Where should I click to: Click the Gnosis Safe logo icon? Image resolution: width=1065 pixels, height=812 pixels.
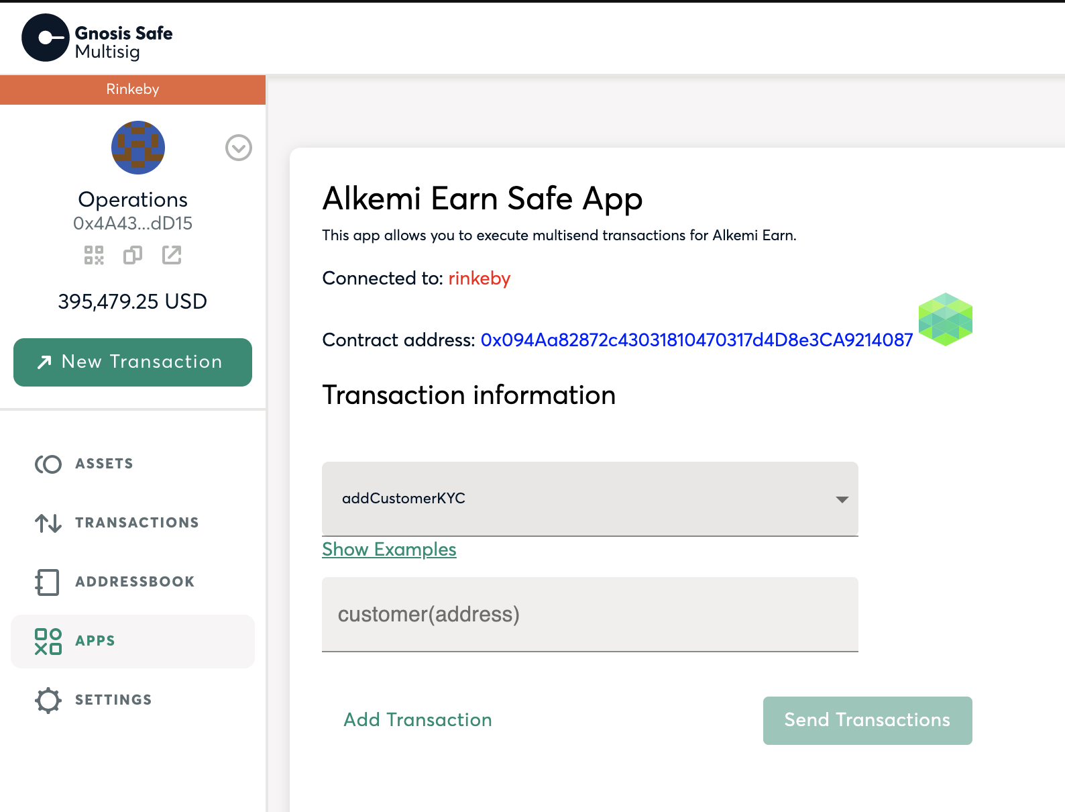pyautogui.click(x=46, y=38)
